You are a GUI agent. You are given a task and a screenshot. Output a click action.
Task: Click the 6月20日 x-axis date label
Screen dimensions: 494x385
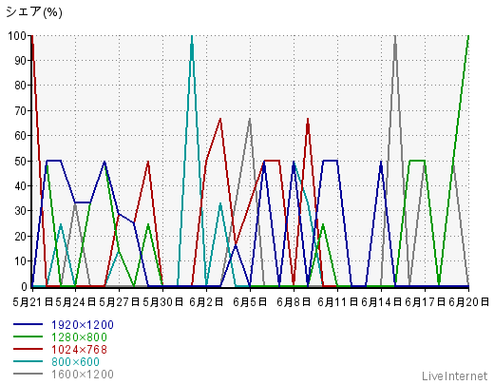pos(469,302)
